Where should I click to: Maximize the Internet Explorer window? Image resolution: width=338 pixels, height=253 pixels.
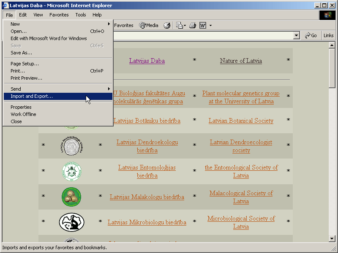[324, 5]
